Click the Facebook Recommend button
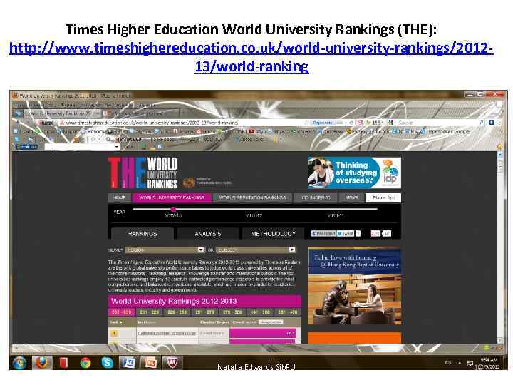513x385 pixels. point(323,233)
